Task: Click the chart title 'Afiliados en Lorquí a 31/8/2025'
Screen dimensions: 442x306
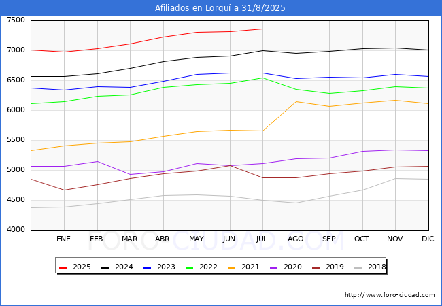Action: click(220, 8)
